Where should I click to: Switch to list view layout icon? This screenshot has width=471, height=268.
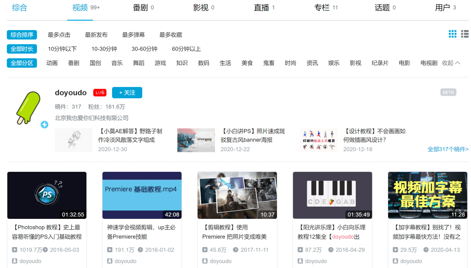tap(465, 34)
